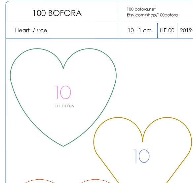Select the golden heart outline
The image size is (193, 183).
[x=142, y=150]
